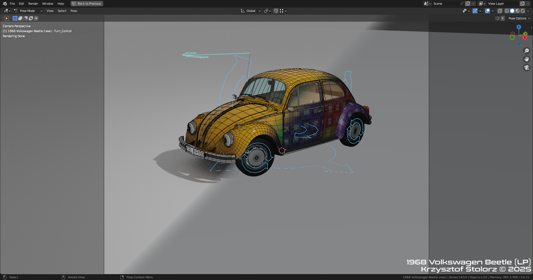
Task: Click the negative Z axis gizmo circle
Action: click(519, 44)
